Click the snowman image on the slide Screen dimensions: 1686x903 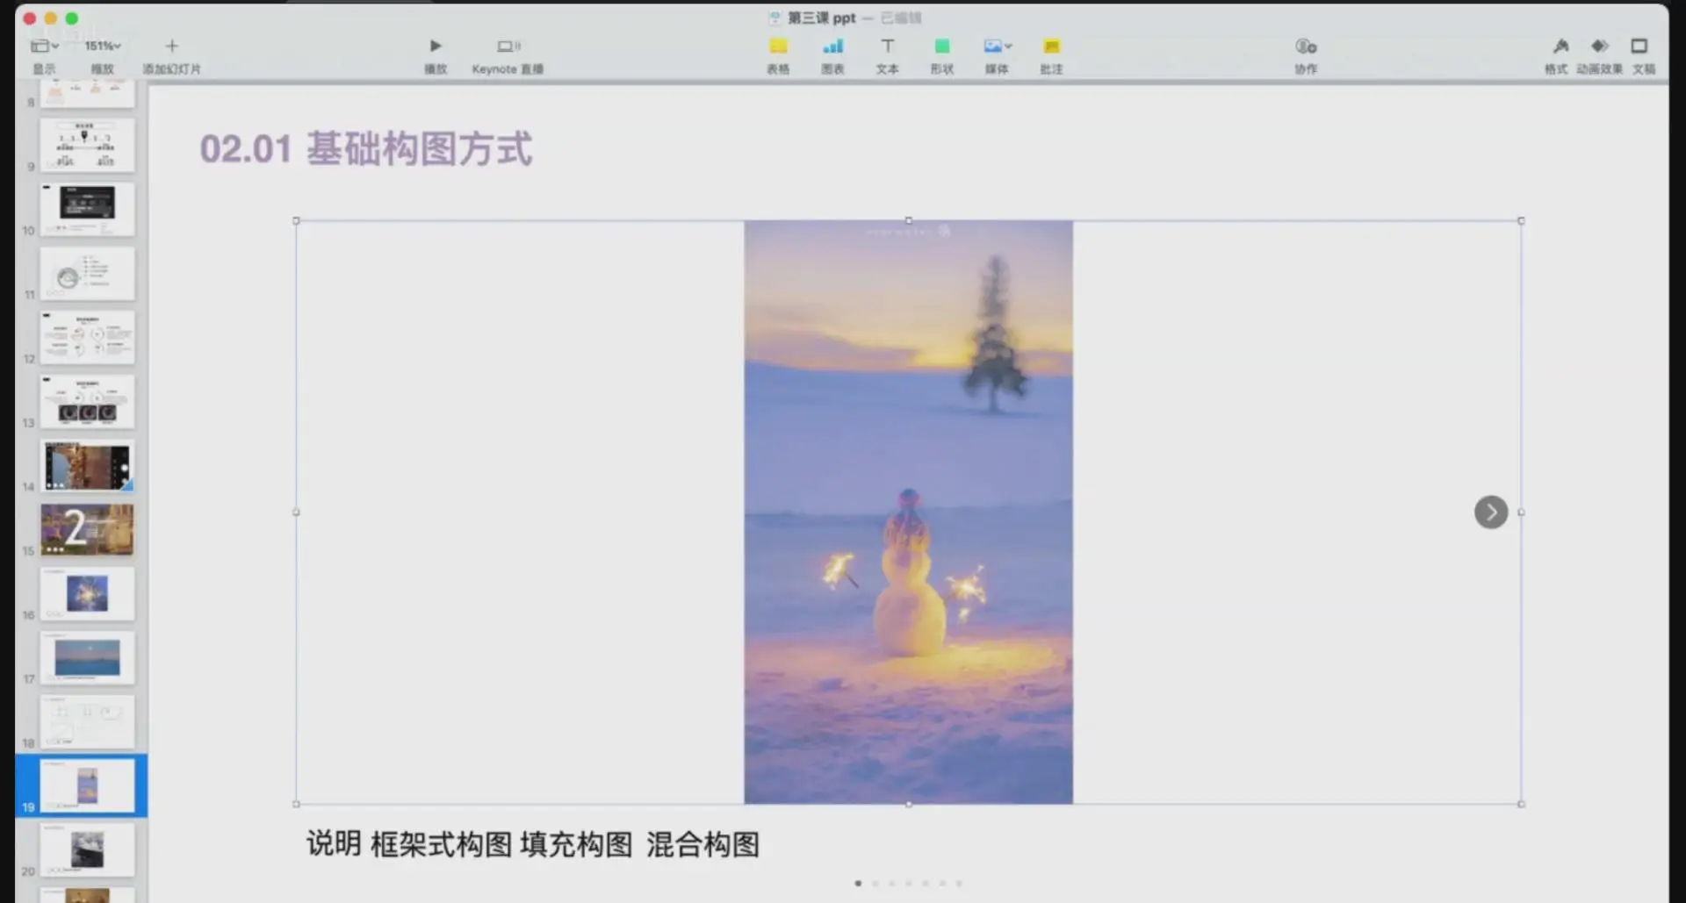pos(908,512)
